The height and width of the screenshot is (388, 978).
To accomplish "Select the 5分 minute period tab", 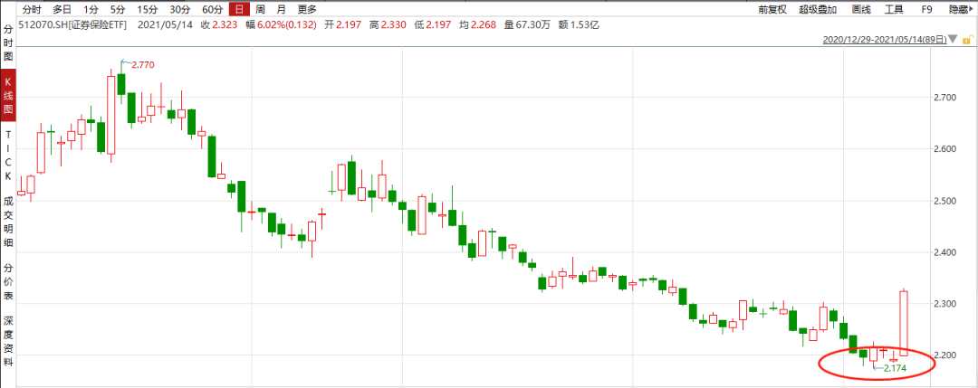I will coord(117,9).
